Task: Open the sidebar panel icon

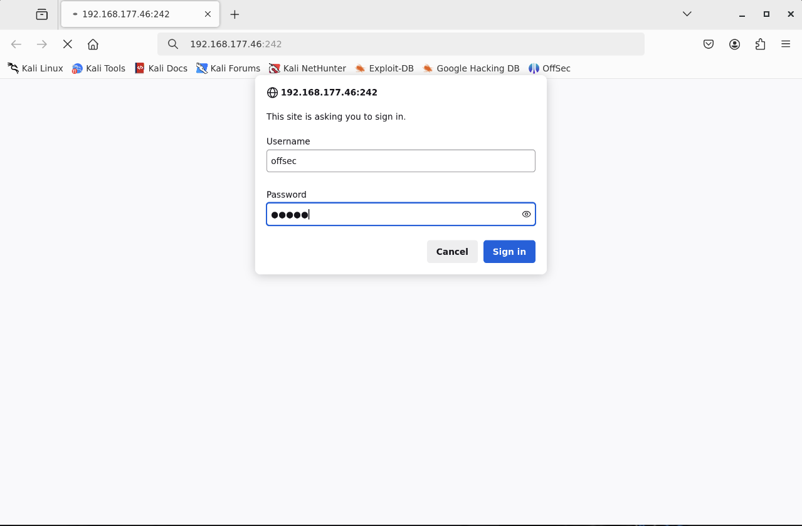Action: (41, 14)
